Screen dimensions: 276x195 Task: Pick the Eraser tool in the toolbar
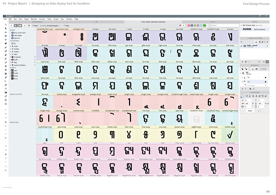(6, 43)
